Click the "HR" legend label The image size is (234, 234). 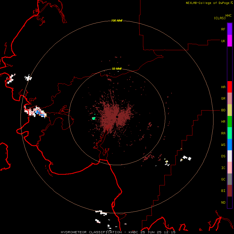223,122
